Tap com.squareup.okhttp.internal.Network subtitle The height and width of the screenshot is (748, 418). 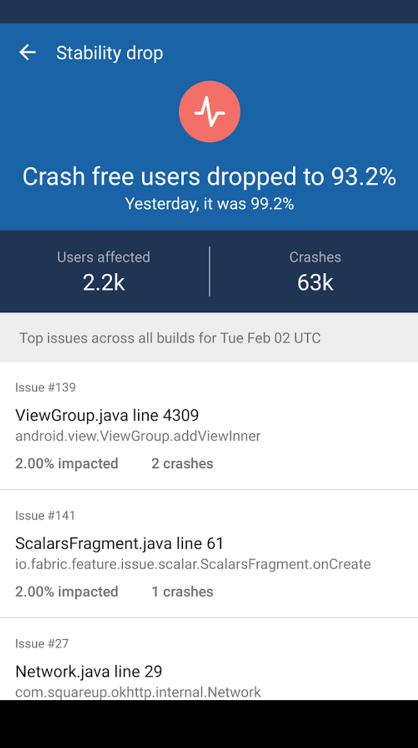click(x=138, y=693)
